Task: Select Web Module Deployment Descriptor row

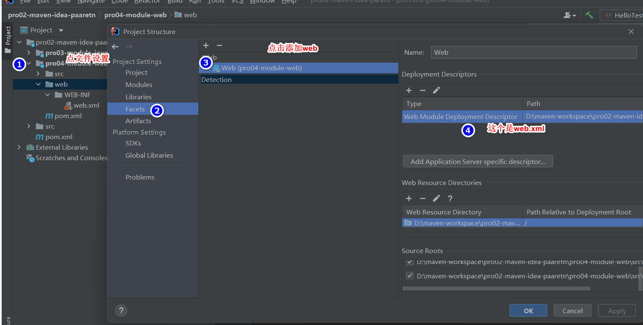Action: tap(523, 116)
